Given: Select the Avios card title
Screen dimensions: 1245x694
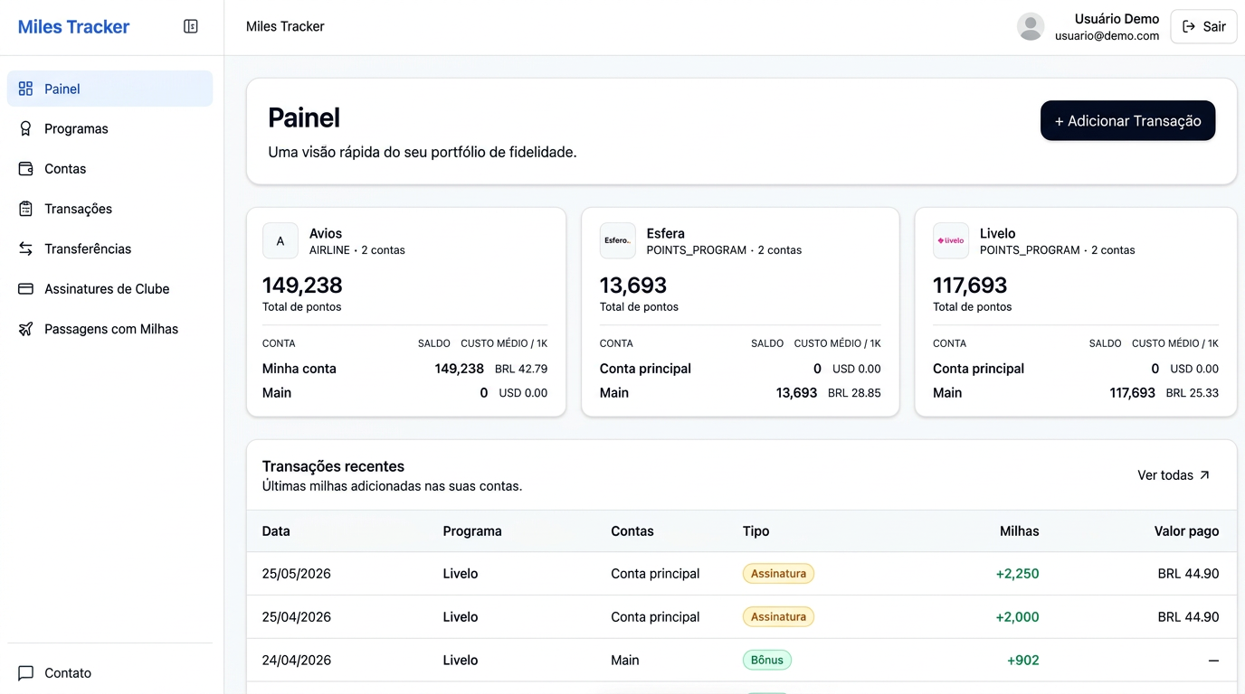Looking at the screenshot, I should click(326, 233).
